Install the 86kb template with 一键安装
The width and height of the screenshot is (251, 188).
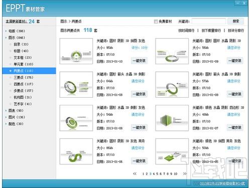coord(139,161)
